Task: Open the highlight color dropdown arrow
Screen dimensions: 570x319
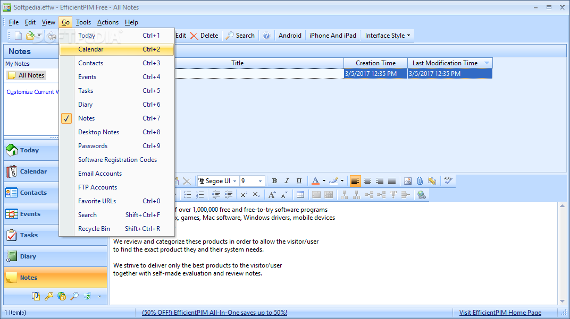Action: coord(342,180)
